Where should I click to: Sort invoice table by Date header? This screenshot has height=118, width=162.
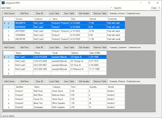pyautogui.click(x=79, y=19)
